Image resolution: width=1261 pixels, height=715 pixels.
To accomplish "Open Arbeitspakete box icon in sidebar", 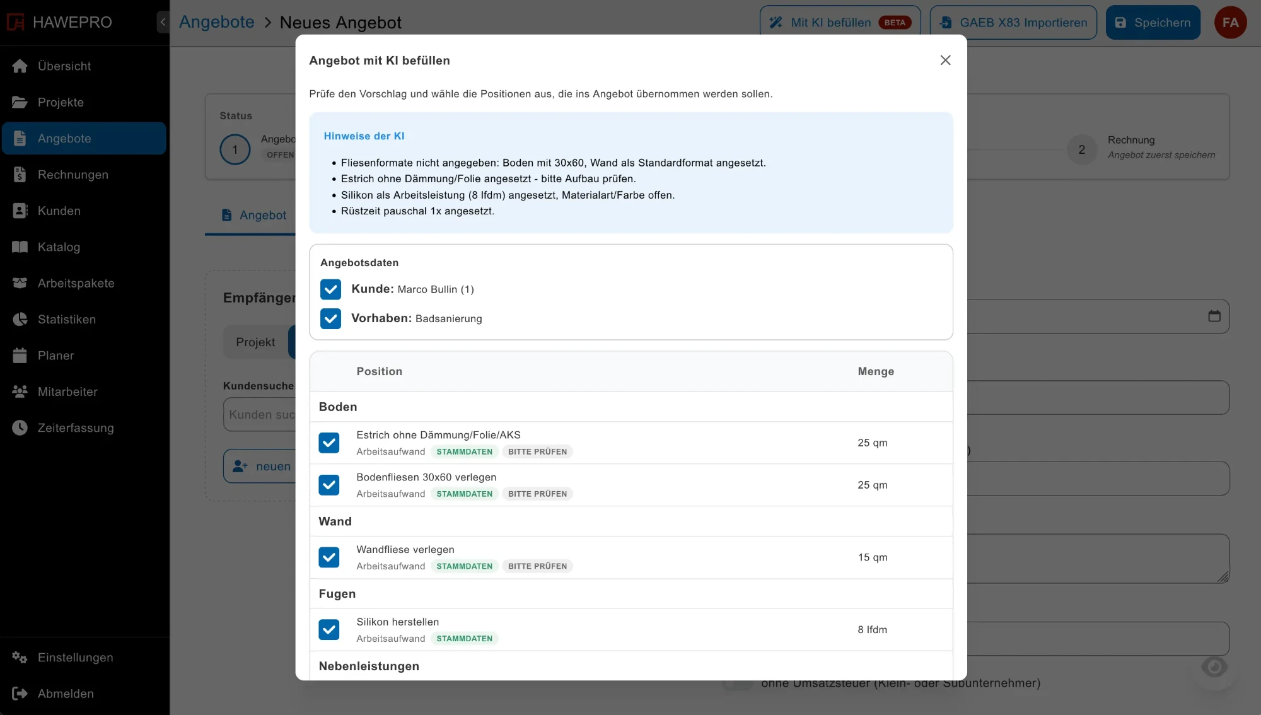I will point(20,283).
